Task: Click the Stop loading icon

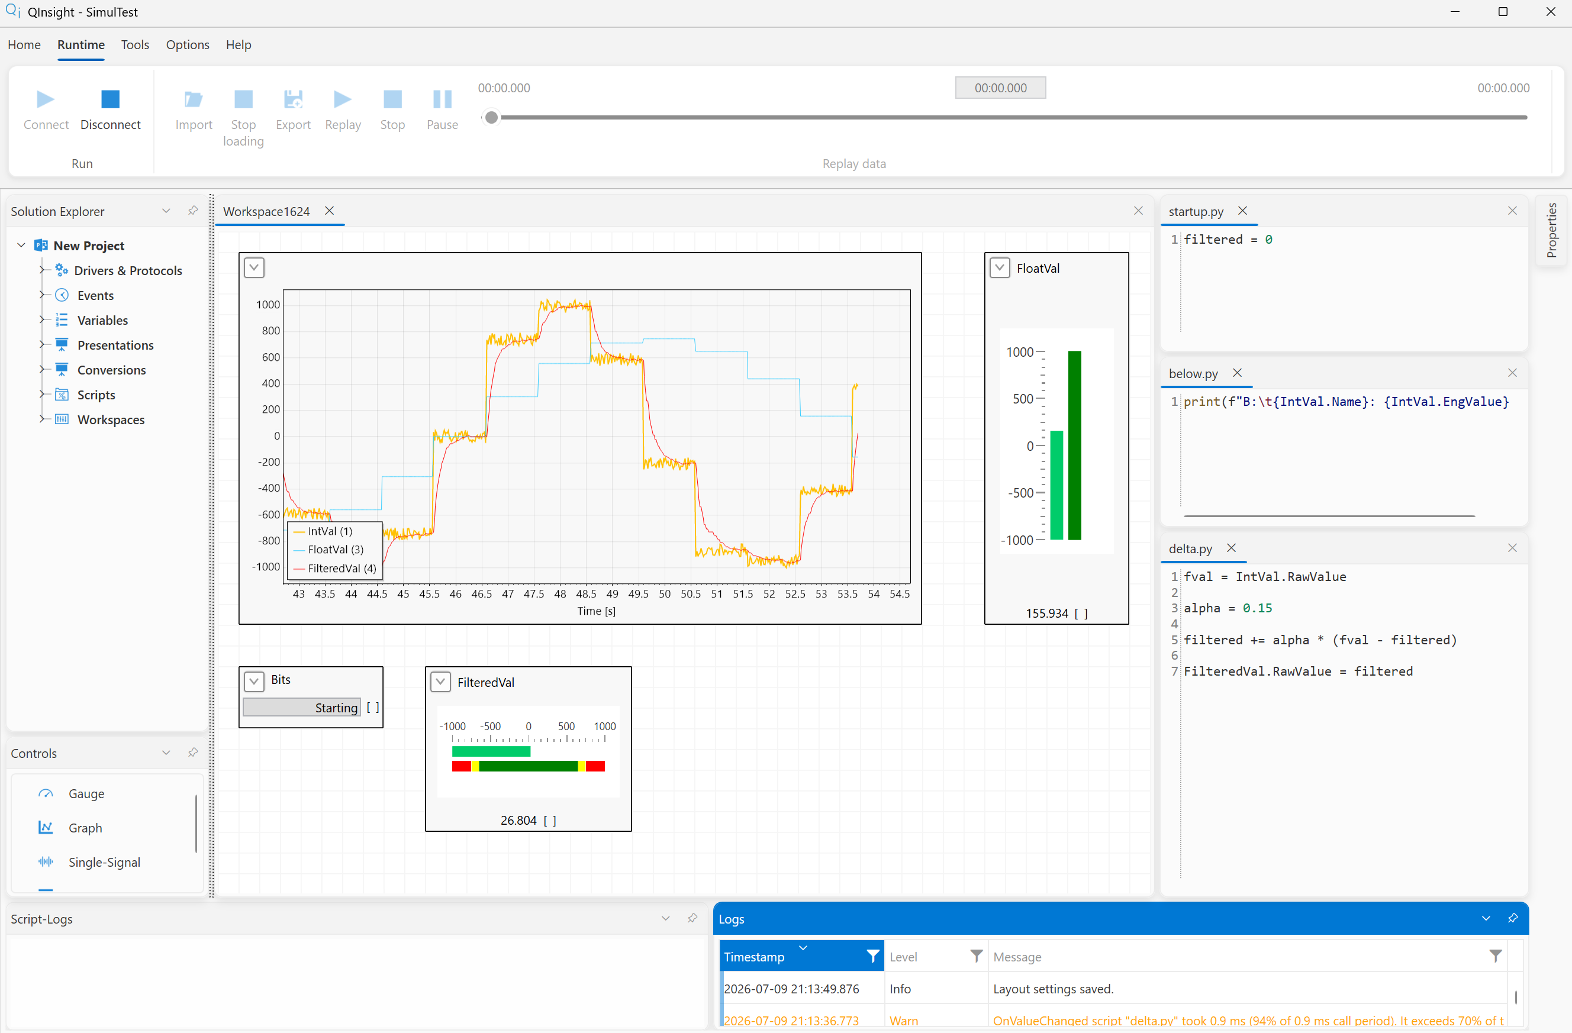Action: [243, 99]
